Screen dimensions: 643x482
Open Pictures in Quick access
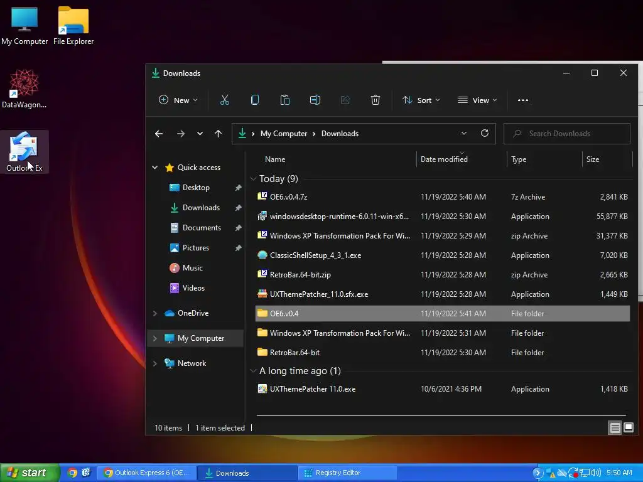(x=196, y=247)
